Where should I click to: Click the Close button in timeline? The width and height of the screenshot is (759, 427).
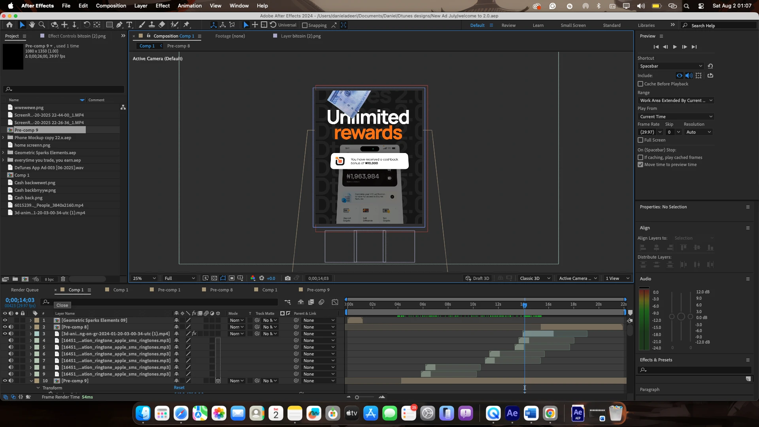pos(62,305)
